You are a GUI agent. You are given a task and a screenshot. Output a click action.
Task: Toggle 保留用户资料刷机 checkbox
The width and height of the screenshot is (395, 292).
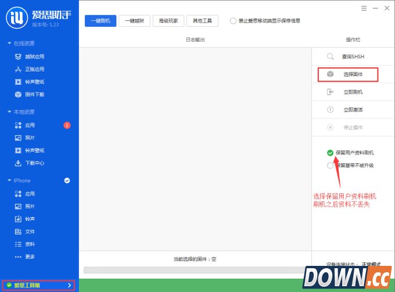click(x=330, y=153)
